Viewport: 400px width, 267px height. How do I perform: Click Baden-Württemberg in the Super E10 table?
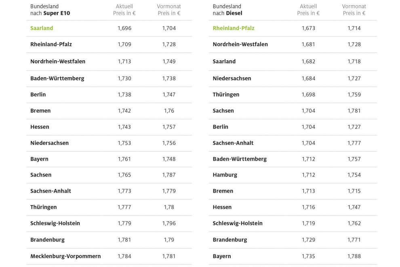pyautogui.click(x=57, y=78)
